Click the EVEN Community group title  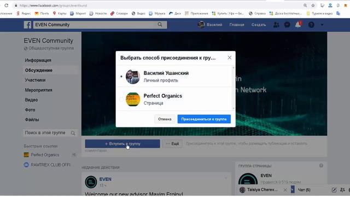[x=49, y=40]
